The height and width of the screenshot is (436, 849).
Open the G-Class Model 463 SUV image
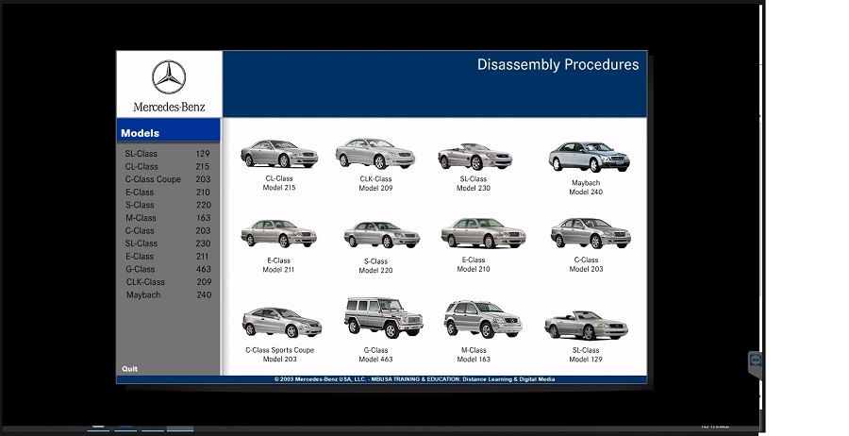[383, 317]
